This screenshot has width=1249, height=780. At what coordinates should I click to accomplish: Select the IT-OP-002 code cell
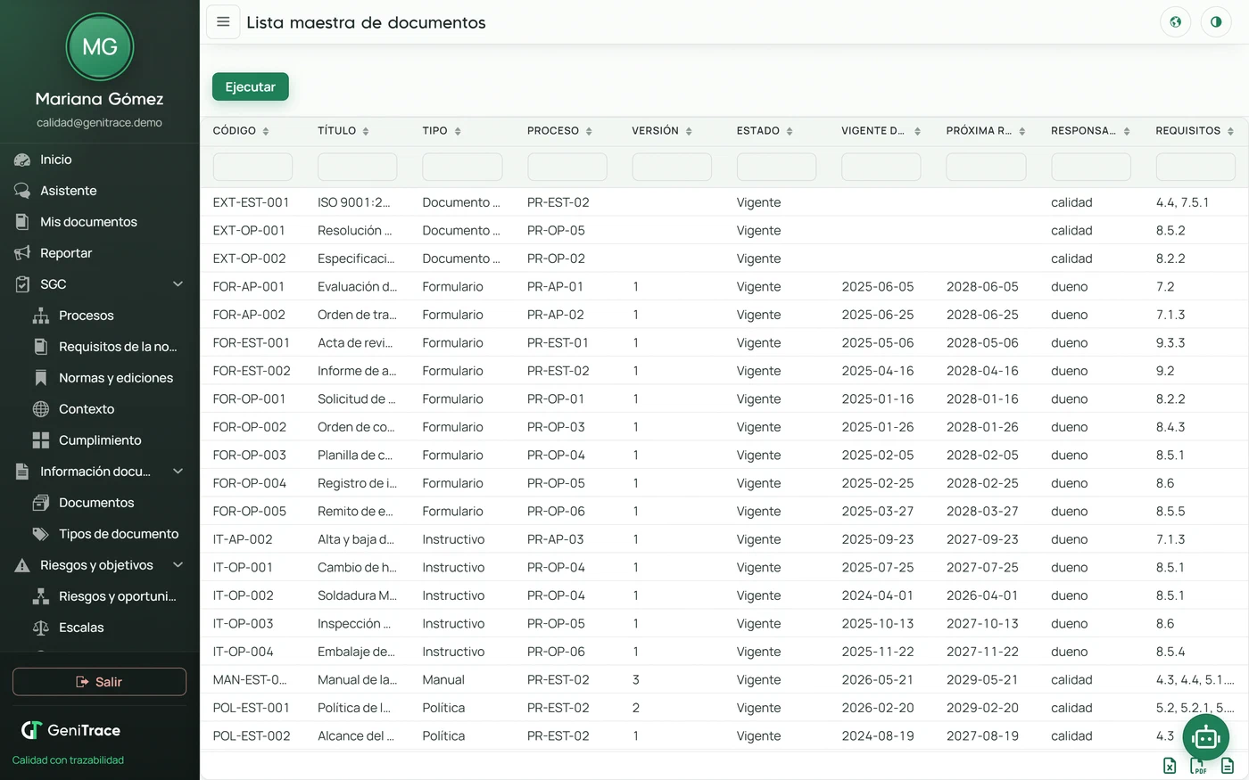(243, 595)
